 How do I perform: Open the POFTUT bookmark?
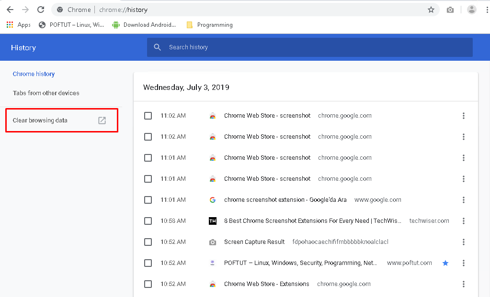click(x=71, y=25)
